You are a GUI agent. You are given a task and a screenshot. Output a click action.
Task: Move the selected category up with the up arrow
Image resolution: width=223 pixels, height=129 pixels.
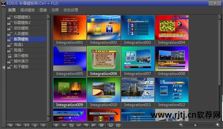pos(35,125)
